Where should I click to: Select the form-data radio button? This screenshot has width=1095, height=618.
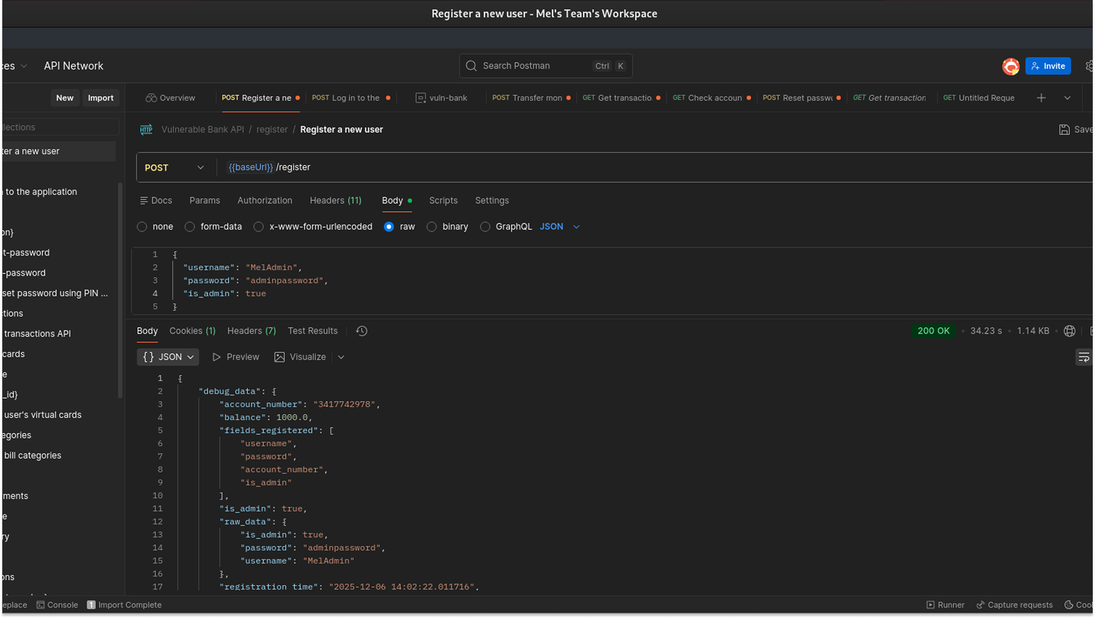click(x=190, y=227)
